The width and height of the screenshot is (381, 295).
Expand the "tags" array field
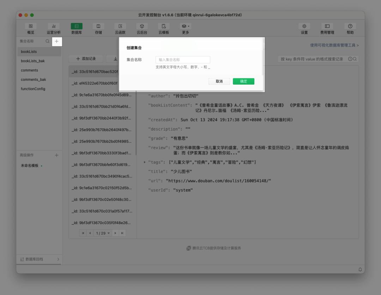point(145,162)
